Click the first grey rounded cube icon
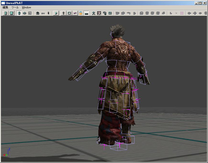This screenshot has height=163, width=208. 141,13
